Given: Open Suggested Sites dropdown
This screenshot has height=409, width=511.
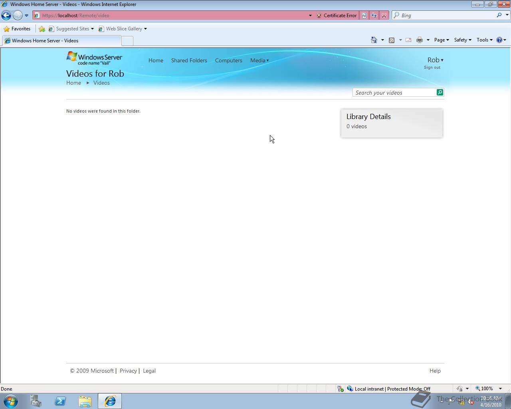Looking at the screenshot, I should click(x=71, y=29).
